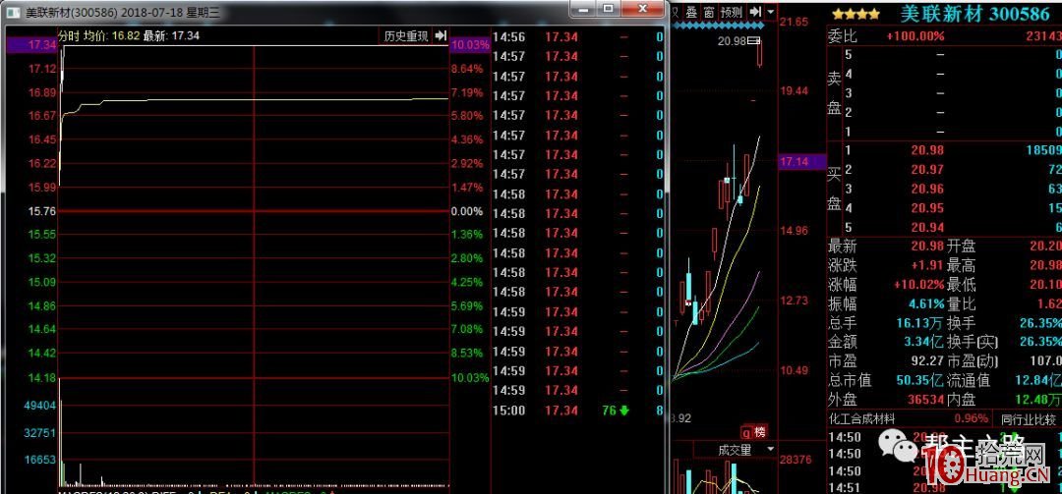The image size is (1062, 494).
Task: Click buy level 1 price 20.98
Action: tap(927, 150)
